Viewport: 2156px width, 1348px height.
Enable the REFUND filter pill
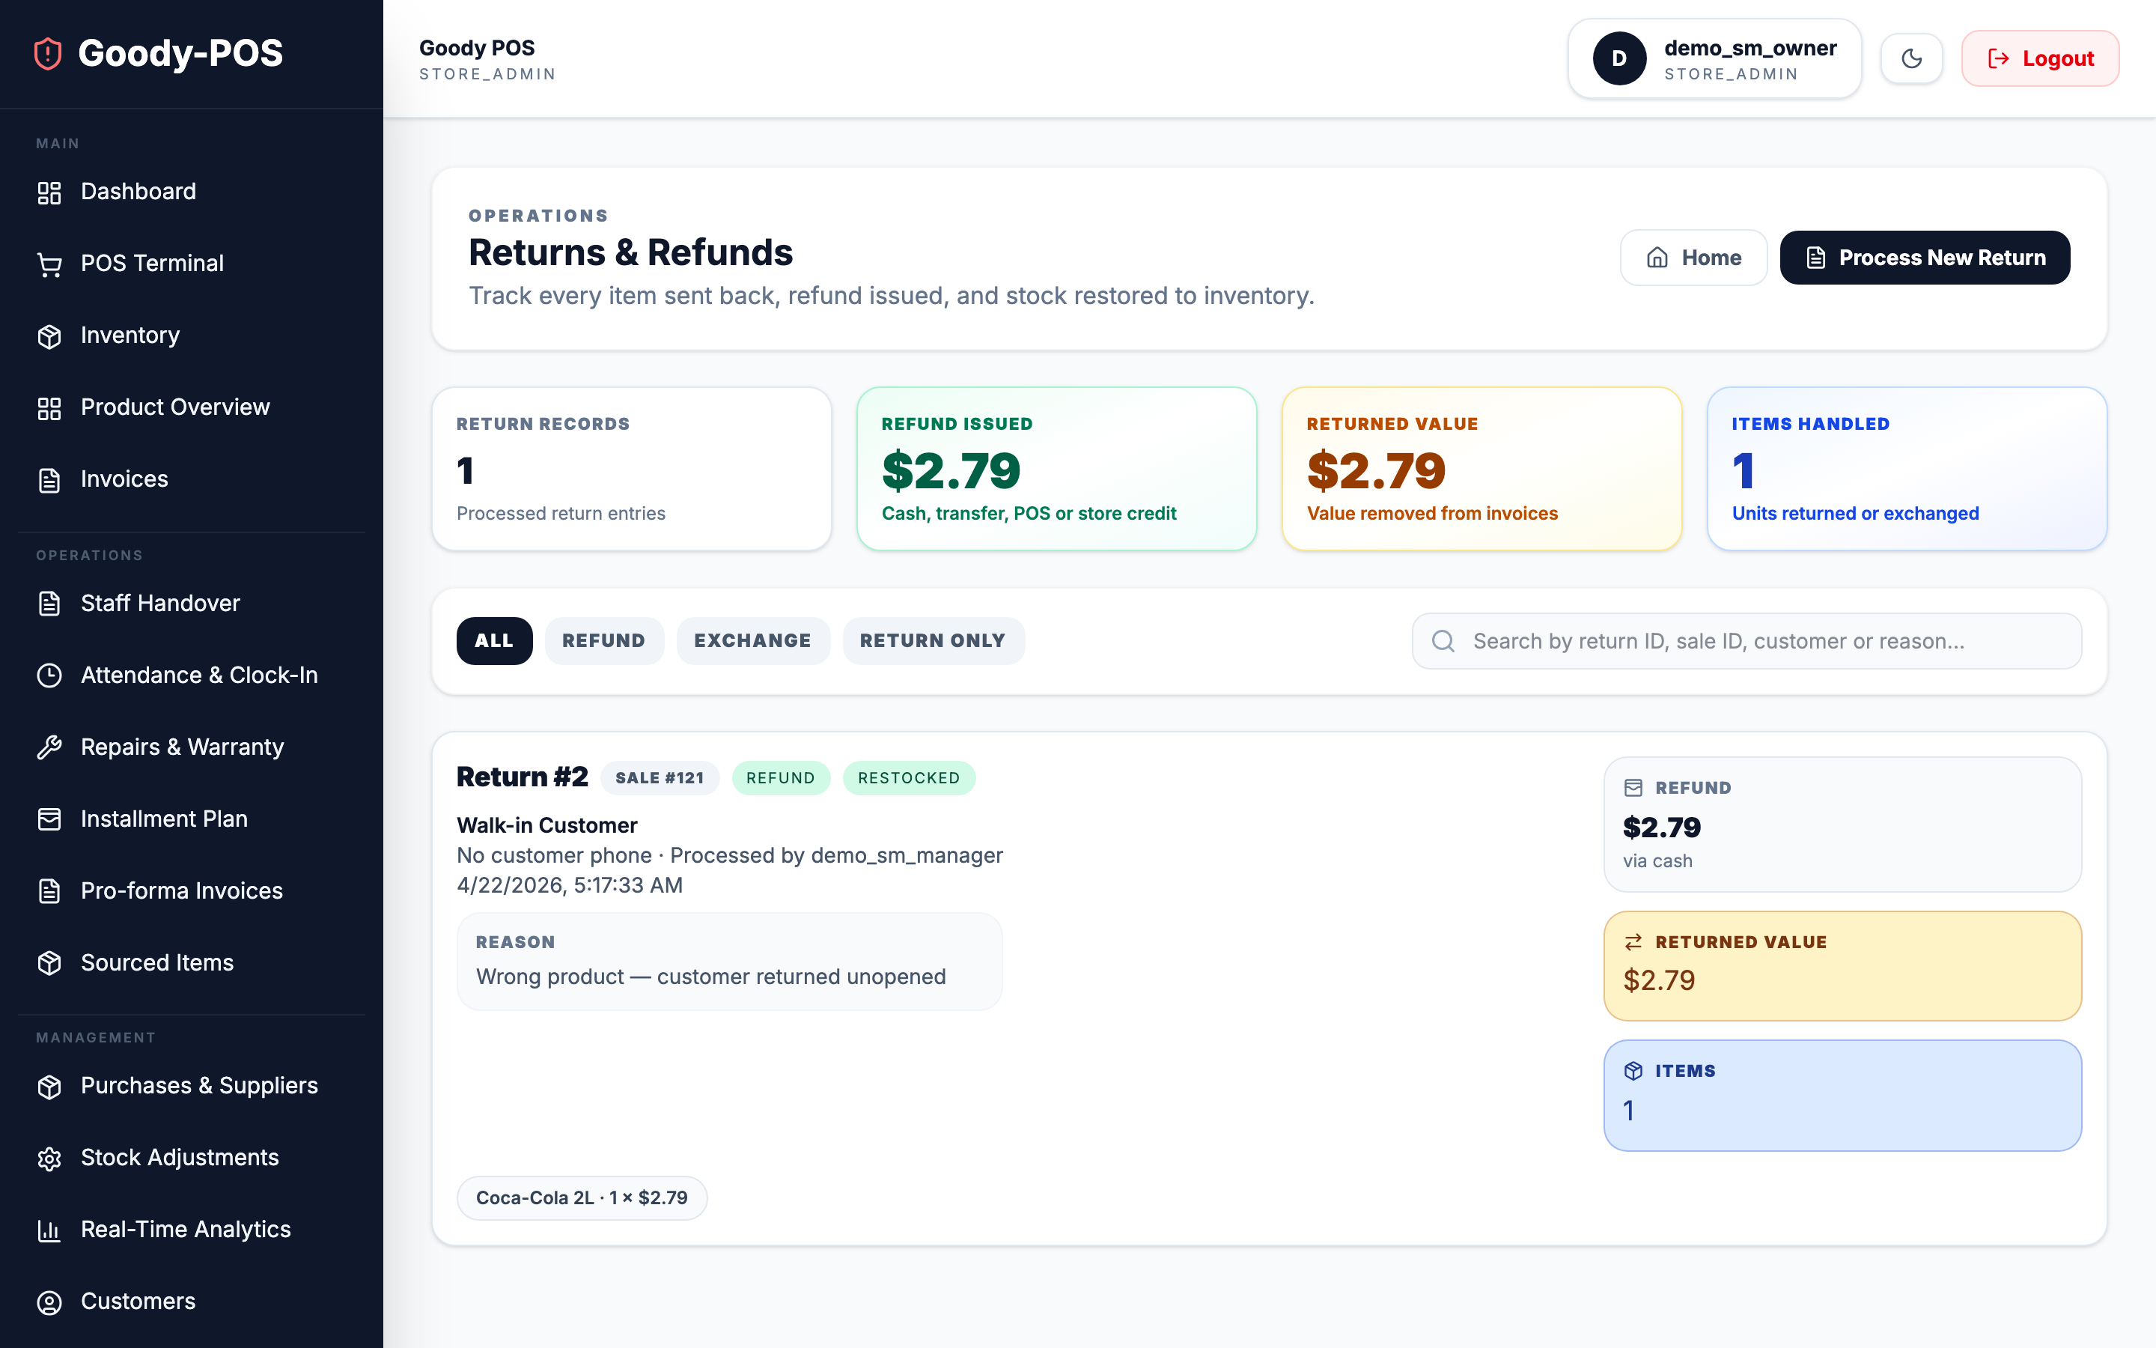coord(604,640)
